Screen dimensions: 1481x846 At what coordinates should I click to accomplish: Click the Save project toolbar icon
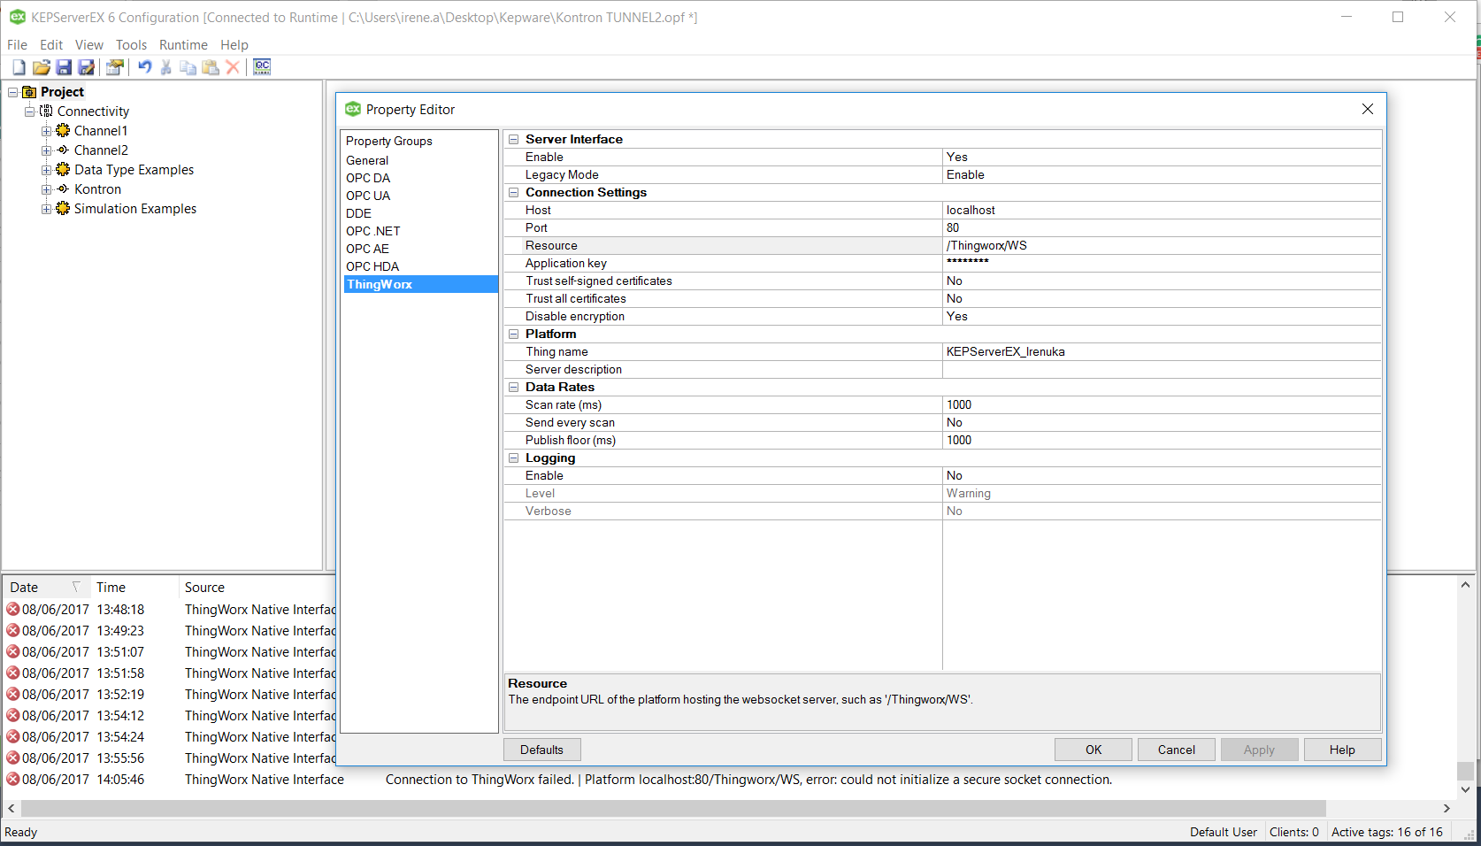pos(64,67)
